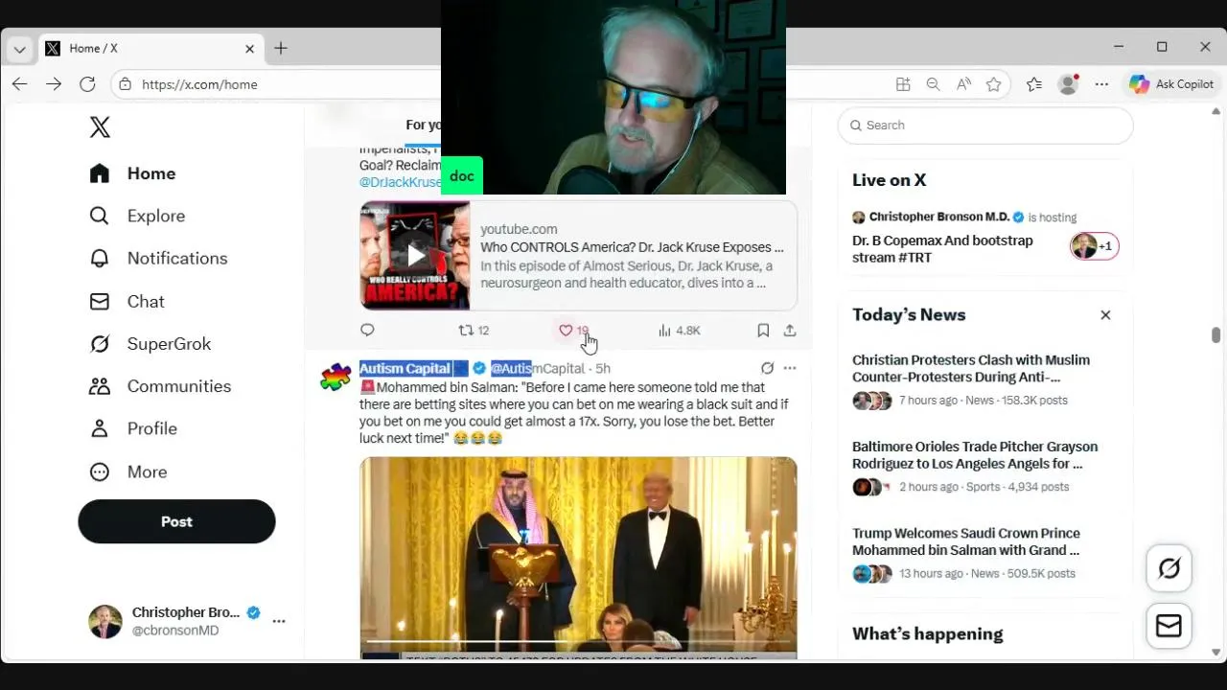Open floating Grok button
The image size is (1227, 690).
click(x=1169, y=568)
